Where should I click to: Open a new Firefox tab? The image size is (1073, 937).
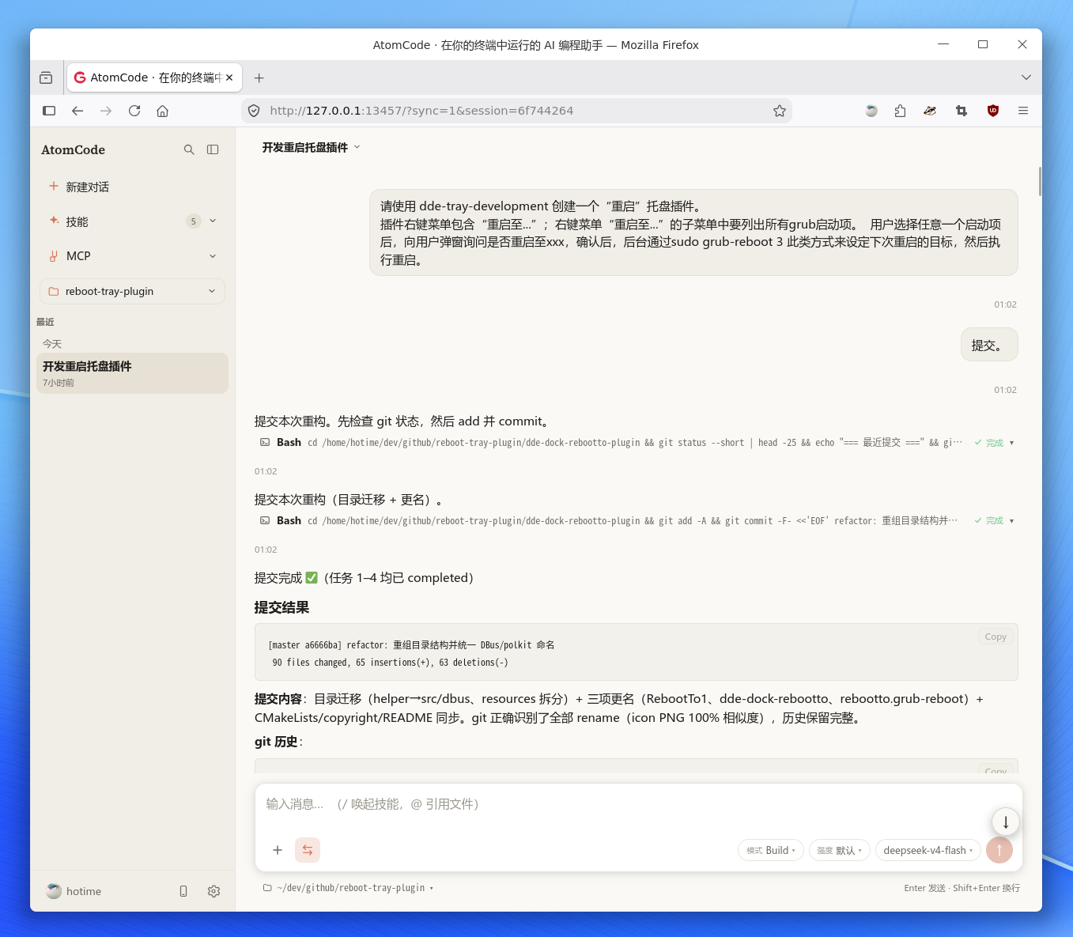pyautogui.click(x=259, y=77)
